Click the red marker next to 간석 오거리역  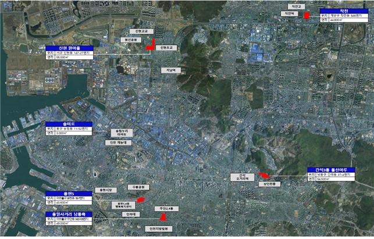[263, 175]
